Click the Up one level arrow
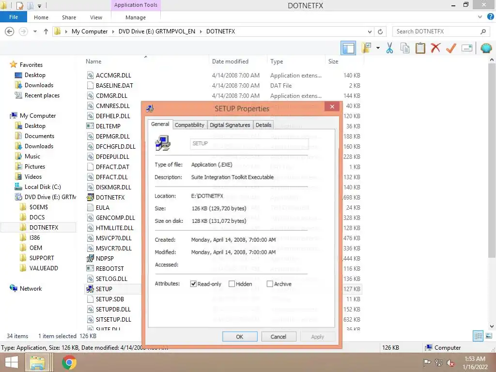The image size is (496, 372). pos(46,31)
